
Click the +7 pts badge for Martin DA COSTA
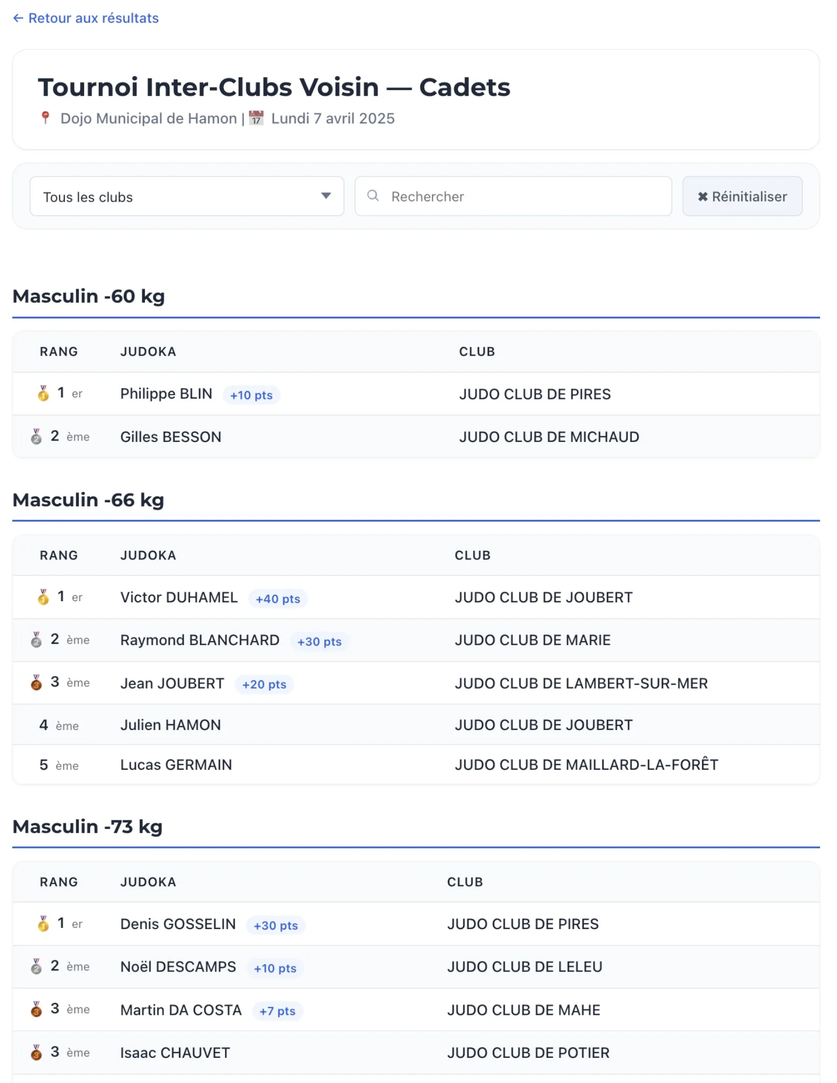click(x=277, y=1011)
